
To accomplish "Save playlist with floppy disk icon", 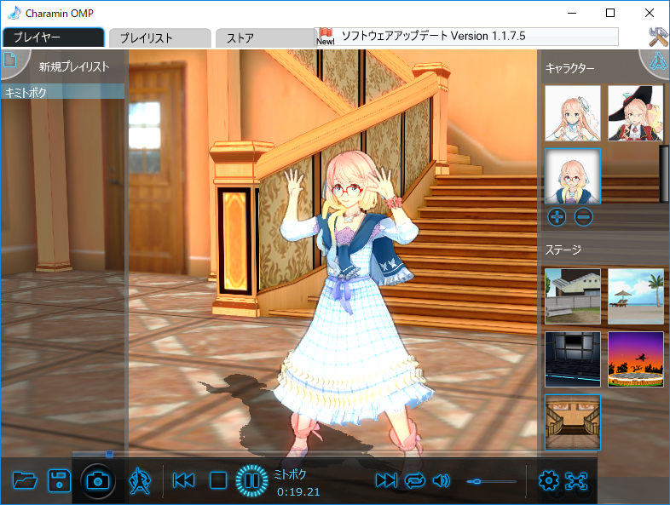I will (x=59, y=480).
